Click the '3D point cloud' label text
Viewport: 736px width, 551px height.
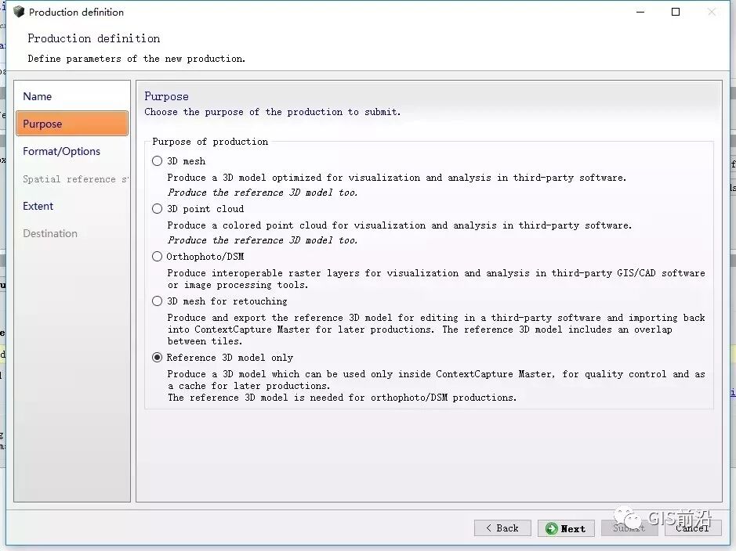coord(205,209)
